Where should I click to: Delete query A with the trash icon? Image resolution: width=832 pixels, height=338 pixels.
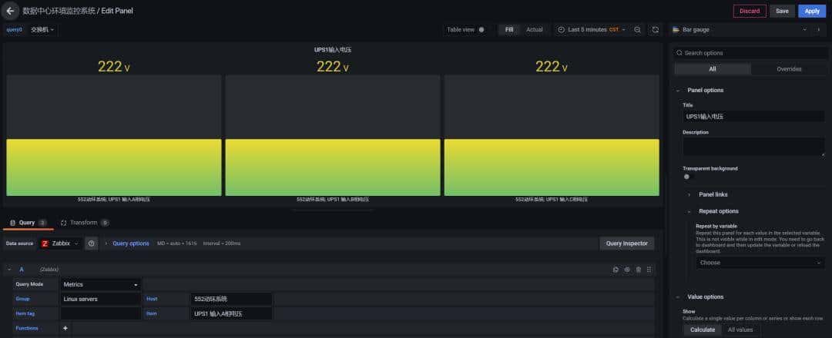pos(639,270)
